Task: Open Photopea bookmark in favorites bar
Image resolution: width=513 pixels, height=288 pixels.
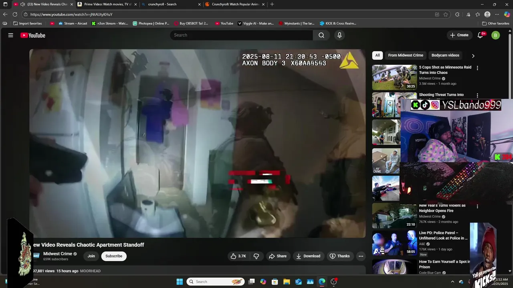Action: (151, 24)
